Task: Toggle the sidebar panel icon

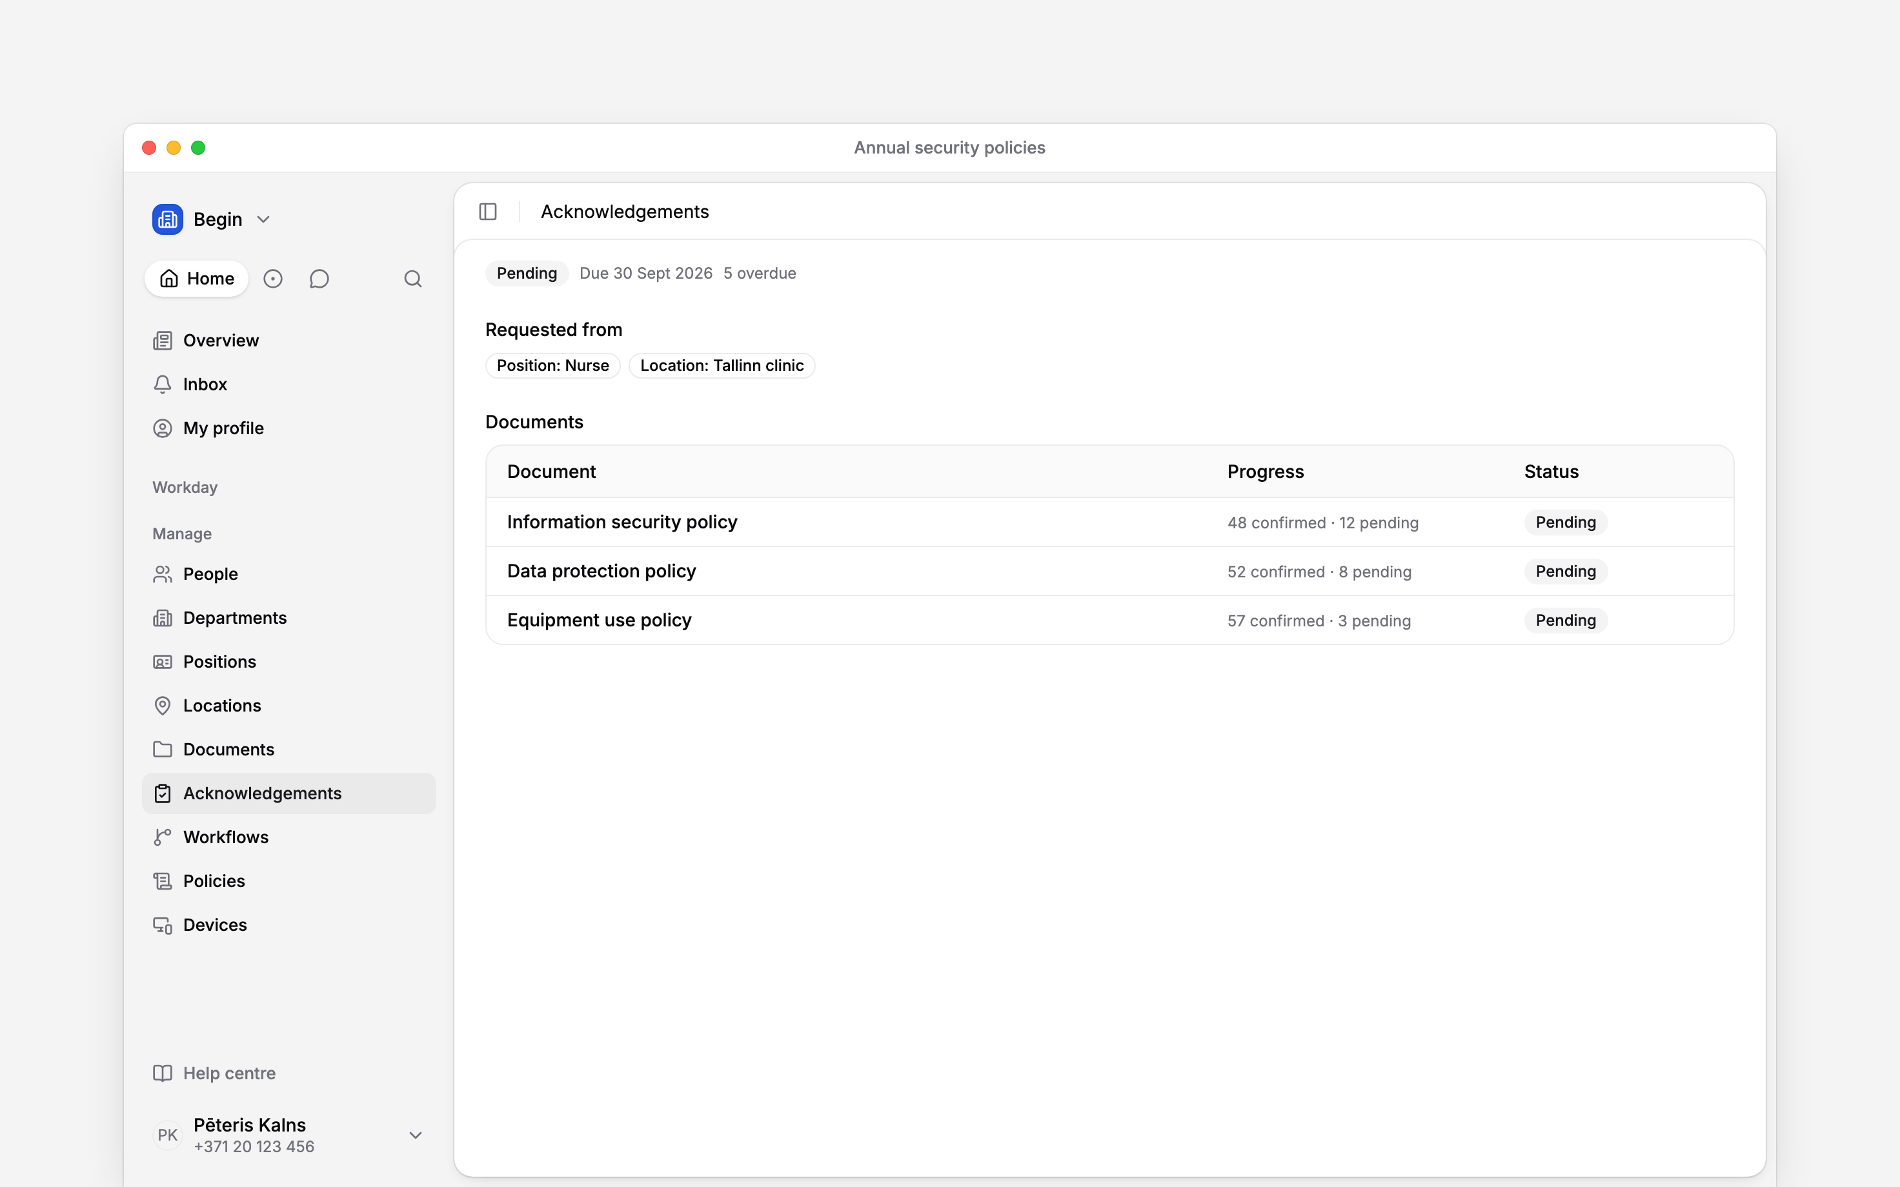Action: [487, 212]
